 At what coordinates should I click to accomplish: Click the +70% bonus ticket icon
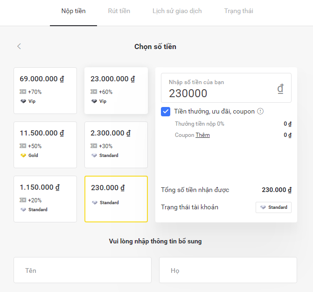coord(23,92)
